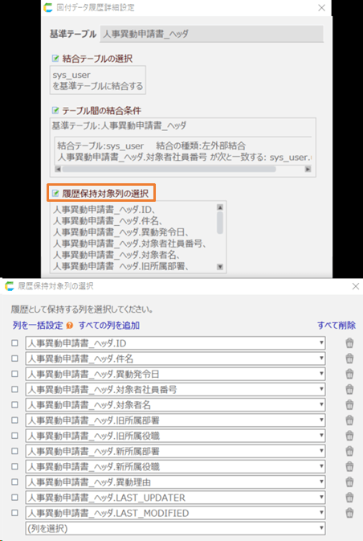This screenshot has height=541, width=363.
Task: Delete 対象者名 row using trash icon
Action: [349, 404]
